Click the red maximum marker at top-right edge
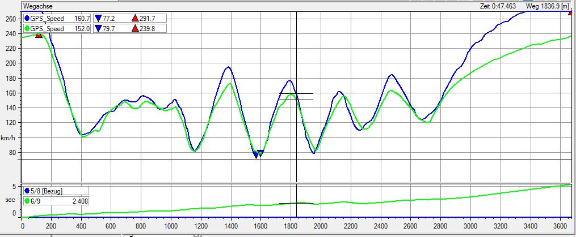 pos(571,12)
